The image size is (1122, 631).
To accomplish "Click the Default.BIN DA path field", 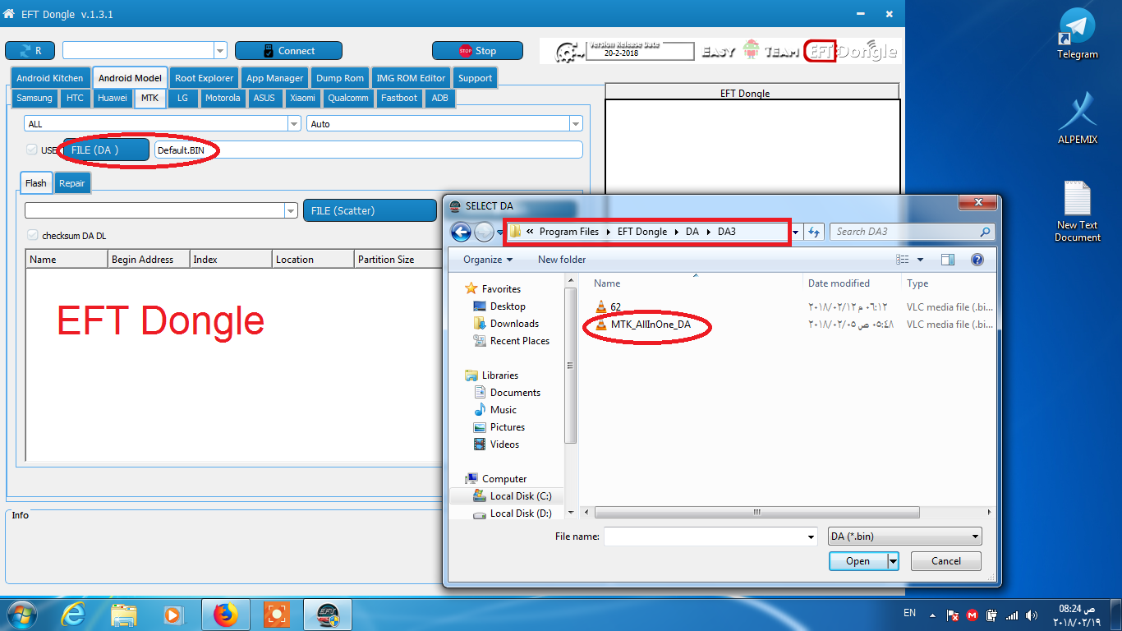I will pyautogui.click(x=369, y=150).
